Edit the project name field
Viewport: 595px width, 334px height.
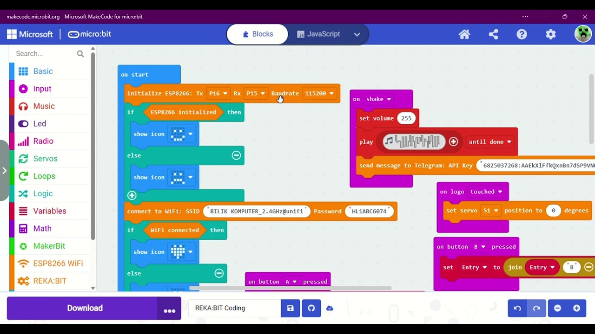point(234,308)
